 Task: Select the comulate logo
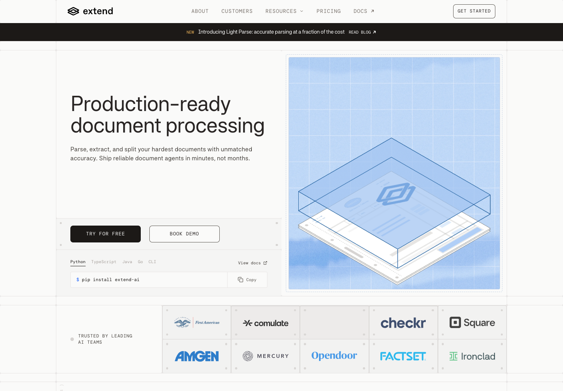click(x=265, y=323)
